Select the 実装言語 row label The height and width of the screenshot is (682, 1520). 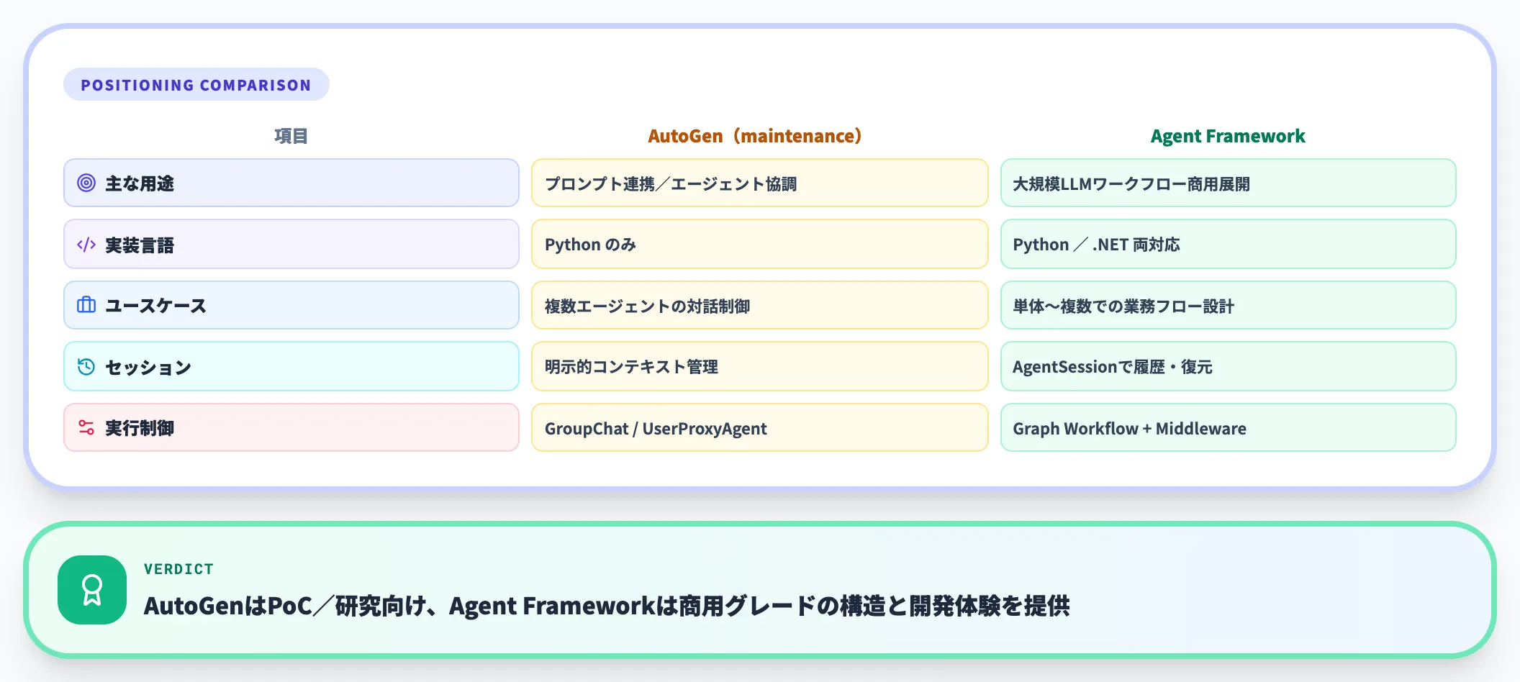click(x=291, y=244)
